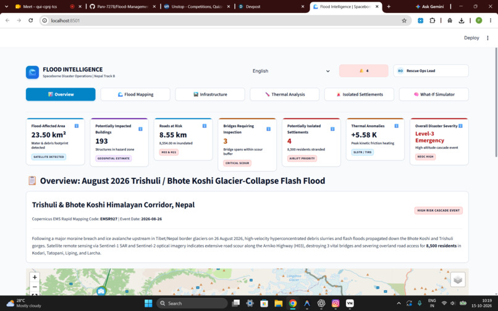The height and width of the screenshot is (311, 498).
Task: View site information icon in address bar
Action: (x=44, y=20)
